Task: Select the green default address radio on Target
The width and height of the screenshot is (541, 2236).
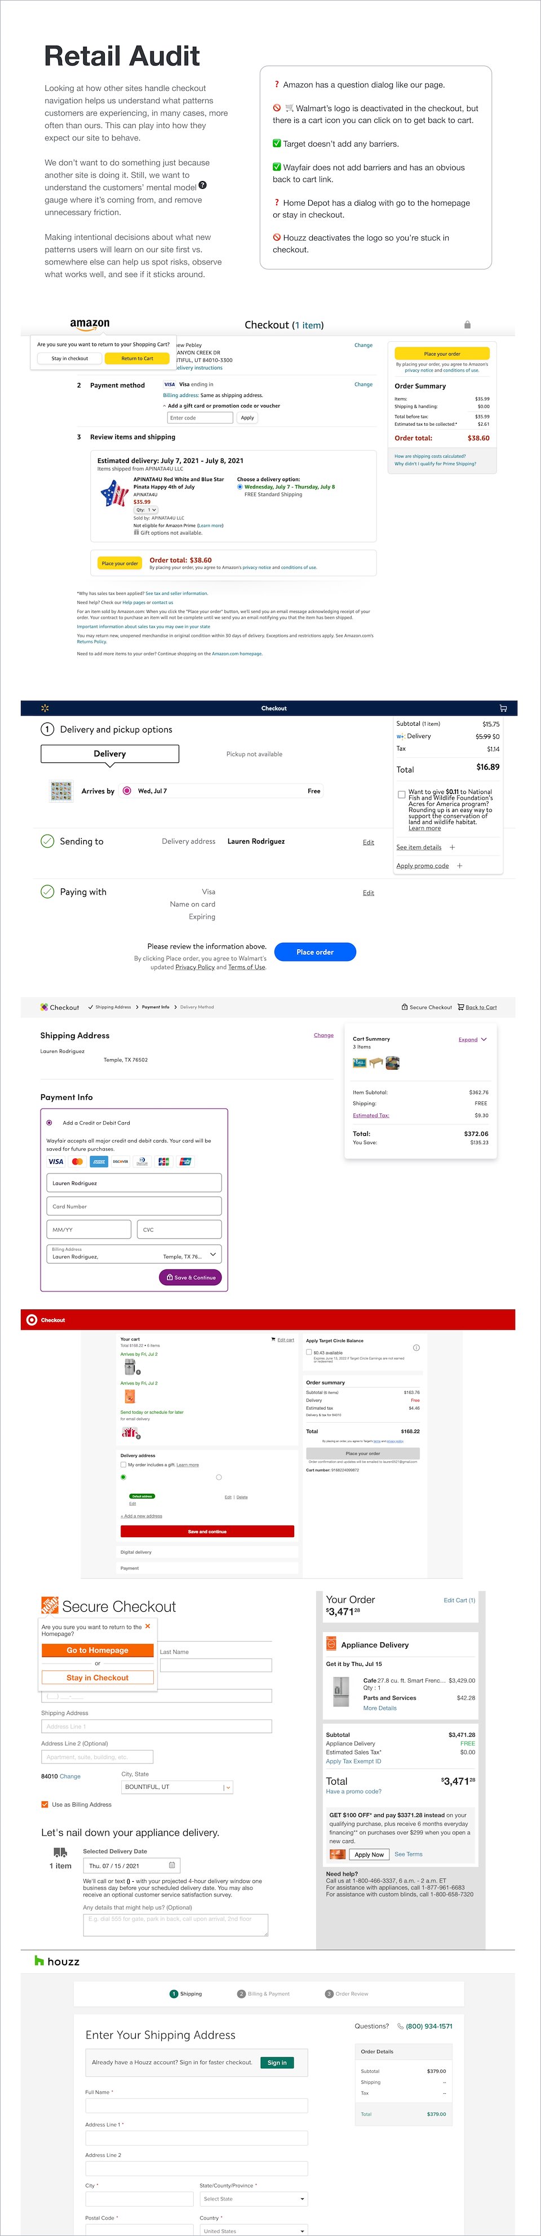Action: point(123,1476)
